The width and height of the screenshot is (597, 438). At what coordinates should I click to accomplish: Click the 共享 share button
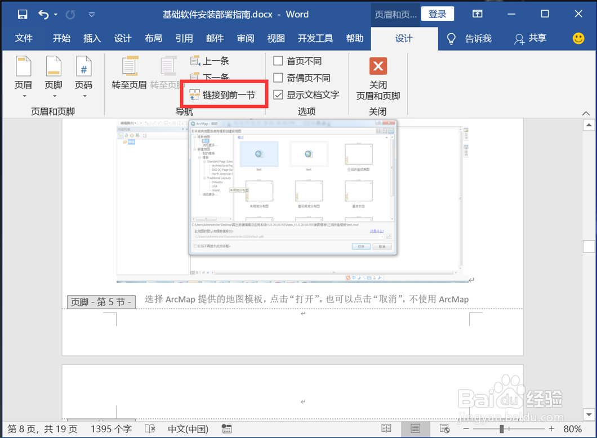pos(531,38)
